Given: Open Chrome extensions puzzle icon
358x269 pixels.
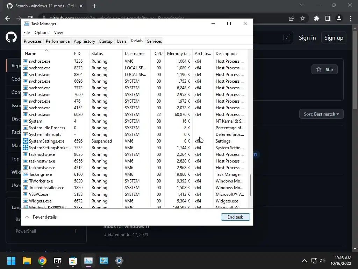Looking at the screenshot, I should point(316,18).
